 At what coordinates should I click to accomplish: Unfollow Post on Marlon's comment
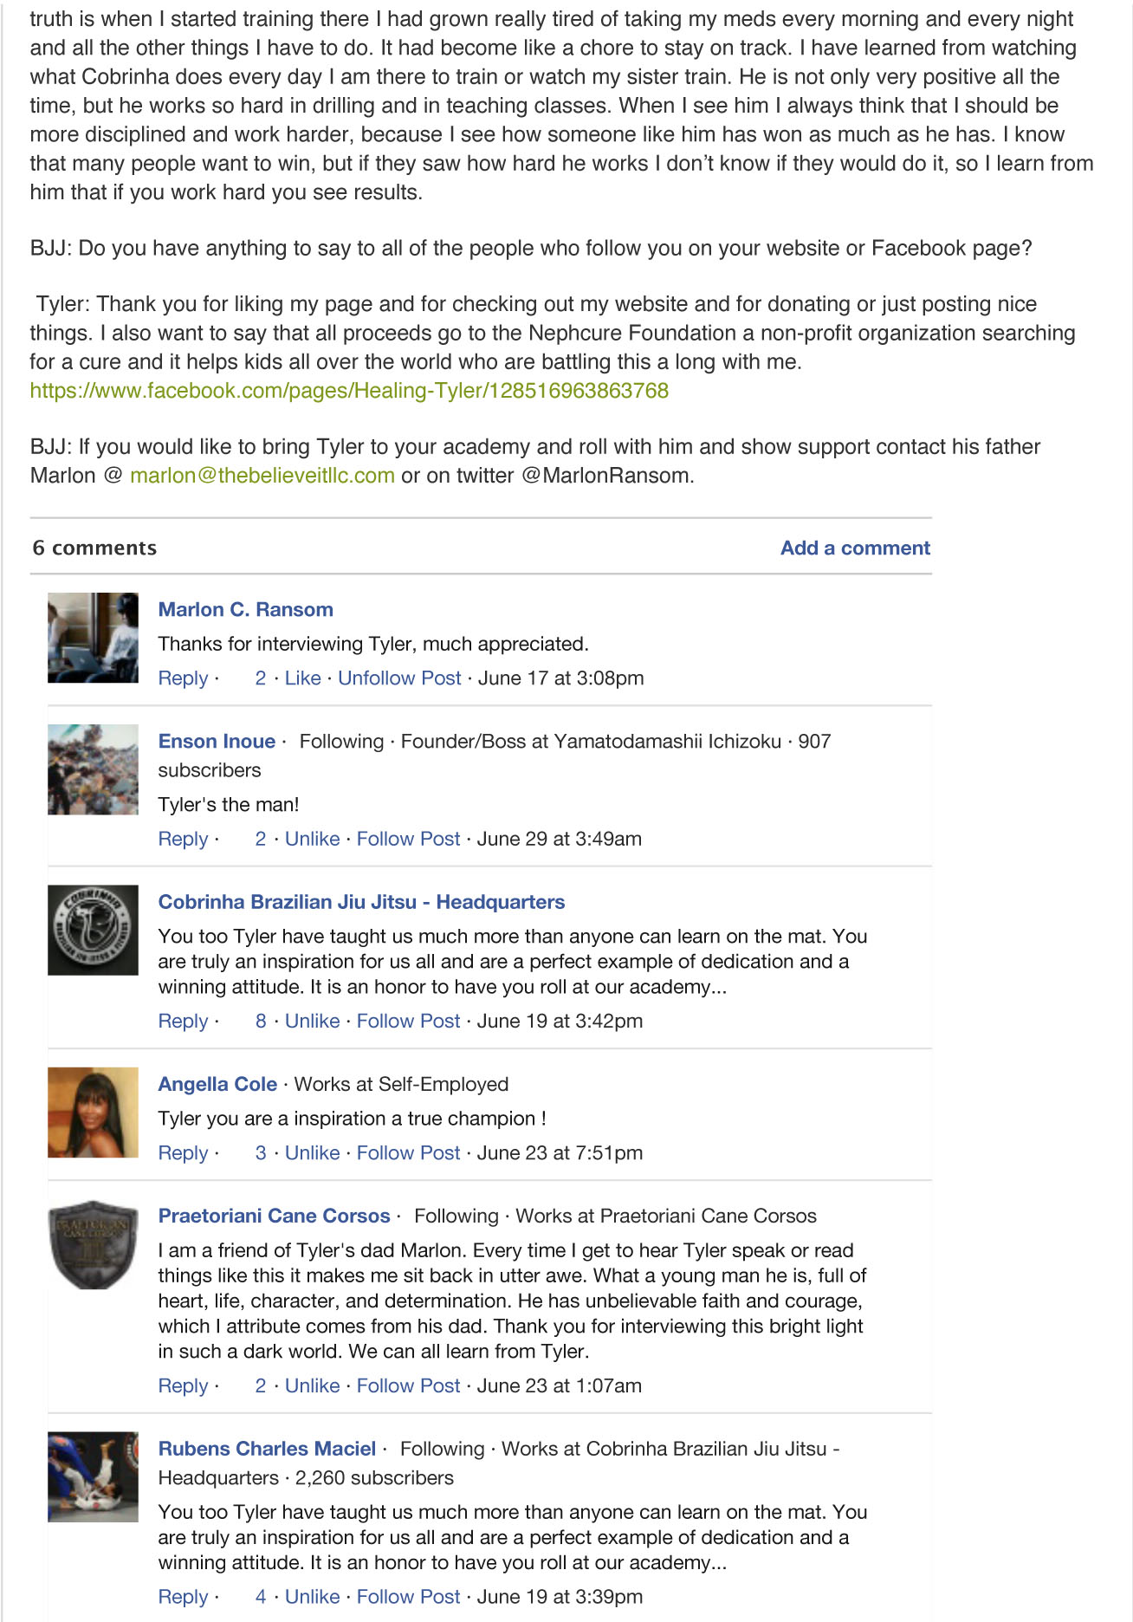(x=399, y=678)
